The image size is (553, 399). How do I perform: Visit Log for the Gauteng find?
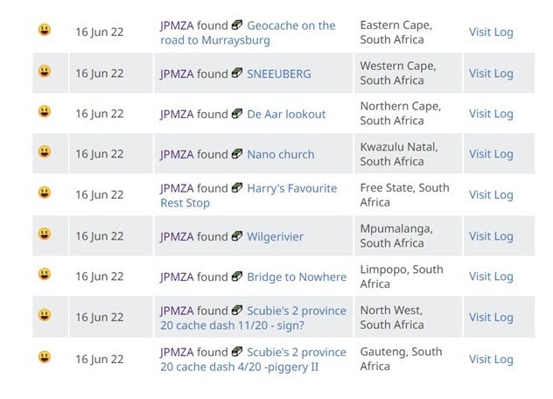click(491, 359)
